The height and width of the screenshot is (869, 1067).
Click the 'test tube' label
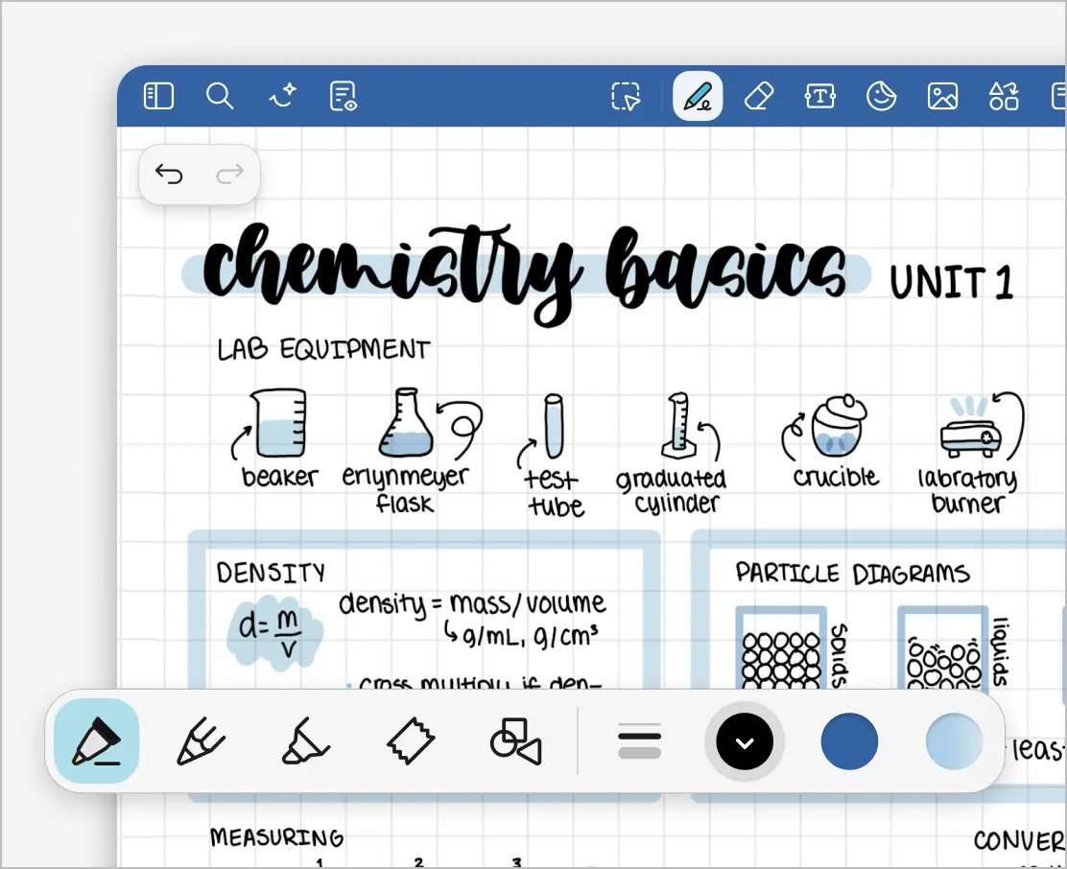click(x=553, y=493)
